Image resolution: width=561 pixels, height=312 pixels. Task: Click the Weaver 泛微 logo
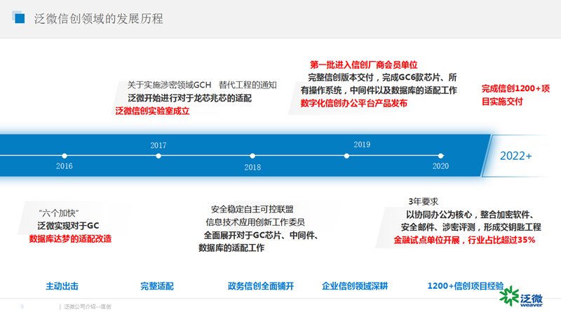pyautogui.click(x=521, y=297)
